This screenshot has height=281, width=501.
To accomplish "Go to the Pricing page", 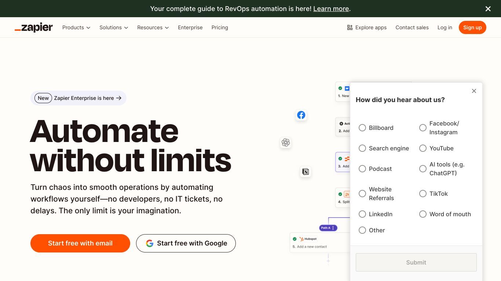I will coord(220,27).
